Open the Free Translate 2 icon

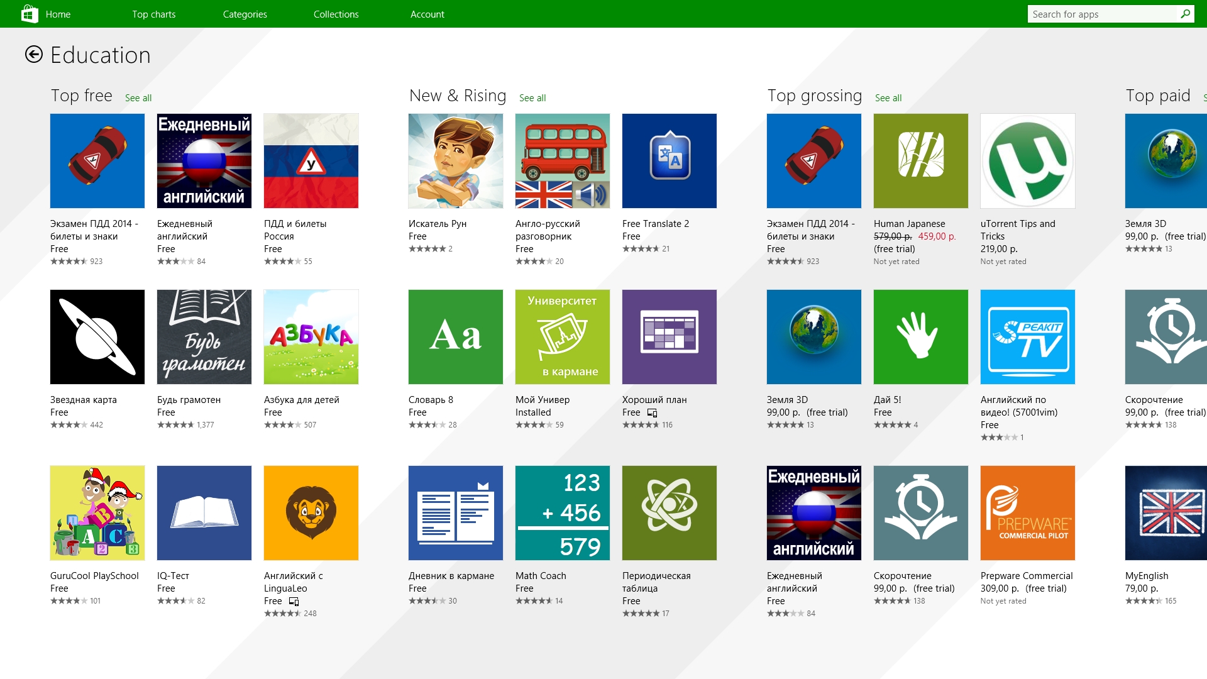[x=670, y=161]
